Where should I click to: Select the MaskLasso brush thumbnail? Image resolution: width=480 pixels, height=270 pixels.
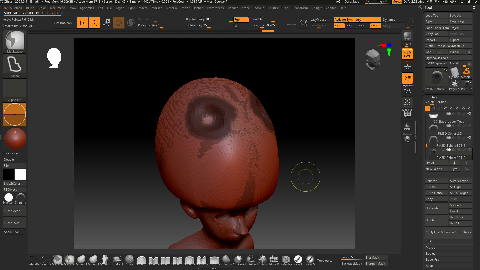tap(15, 42)
